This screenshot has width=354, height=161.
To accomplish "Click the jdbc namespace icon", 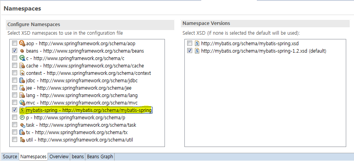I will pos(22,80).
